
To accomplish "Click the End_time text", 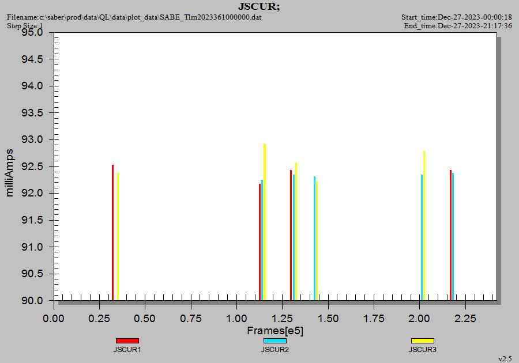I will [458, 26].
